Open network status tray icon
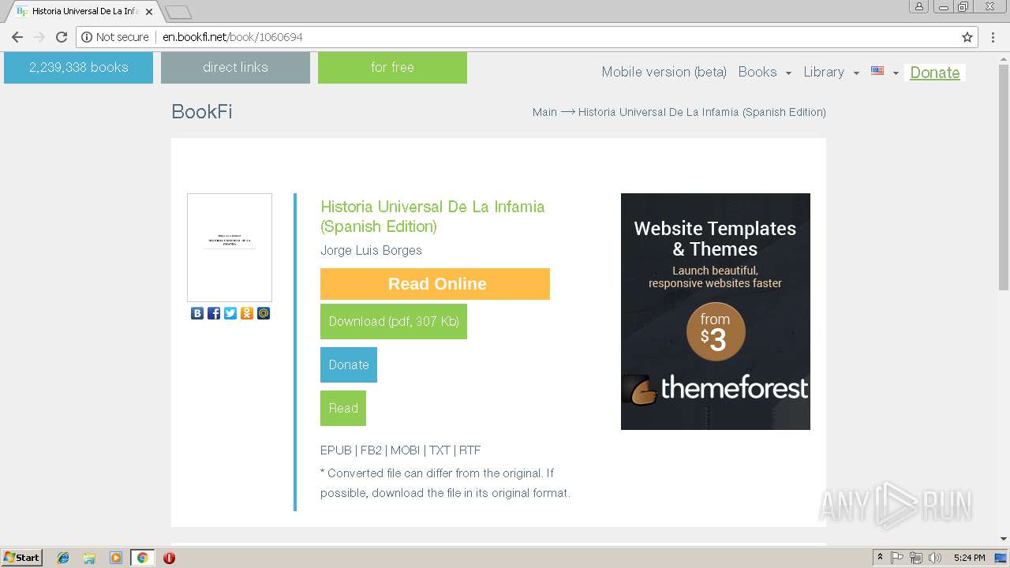This screenshot has width=1010, height=568. 916,558
